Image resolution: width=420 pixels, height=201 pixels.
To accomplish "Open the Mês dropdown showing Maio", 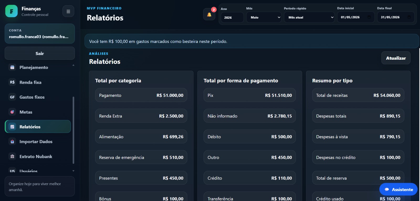I will click(264, 17).
